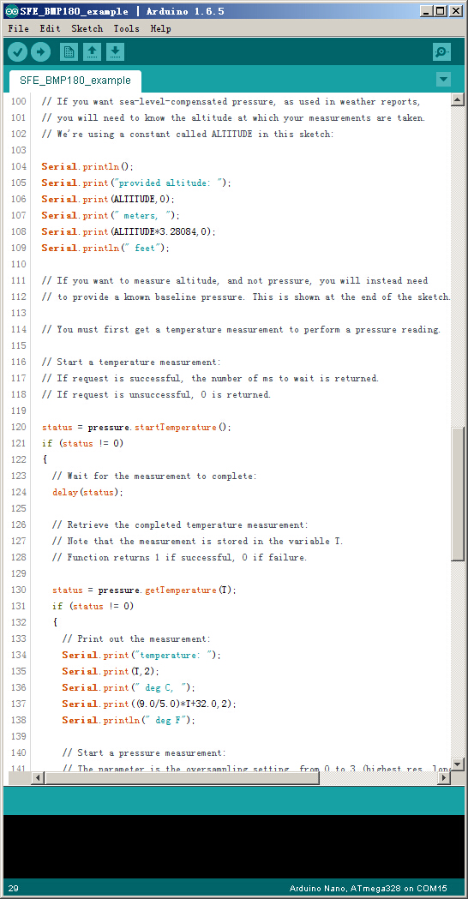This screenshot has width=468, height=899.
Task: Click the comment "// Print out the measurement:"
Action: coord(136,638)
